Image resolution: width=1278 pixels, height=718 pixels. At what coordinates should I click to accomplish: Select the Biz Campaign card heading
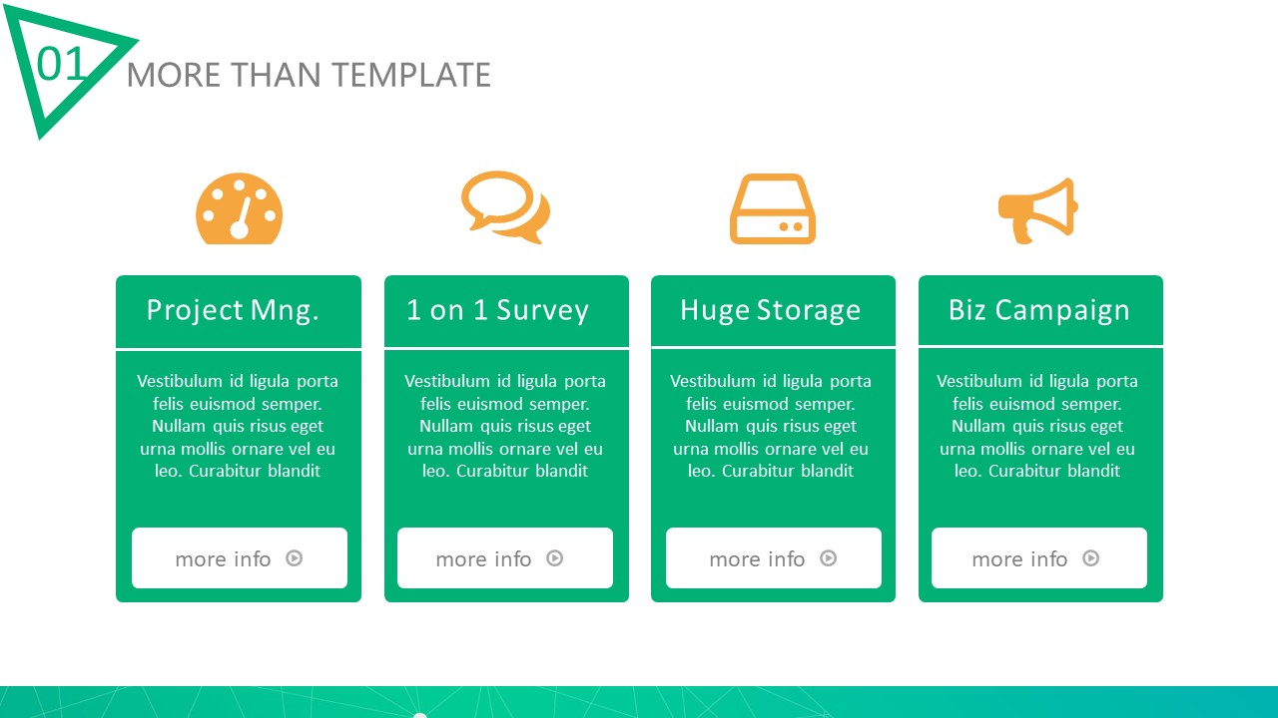[1038, 310]
